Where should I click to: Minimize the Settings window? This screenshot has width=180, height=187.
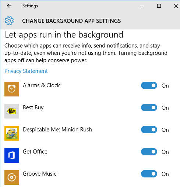click(142, 6)
